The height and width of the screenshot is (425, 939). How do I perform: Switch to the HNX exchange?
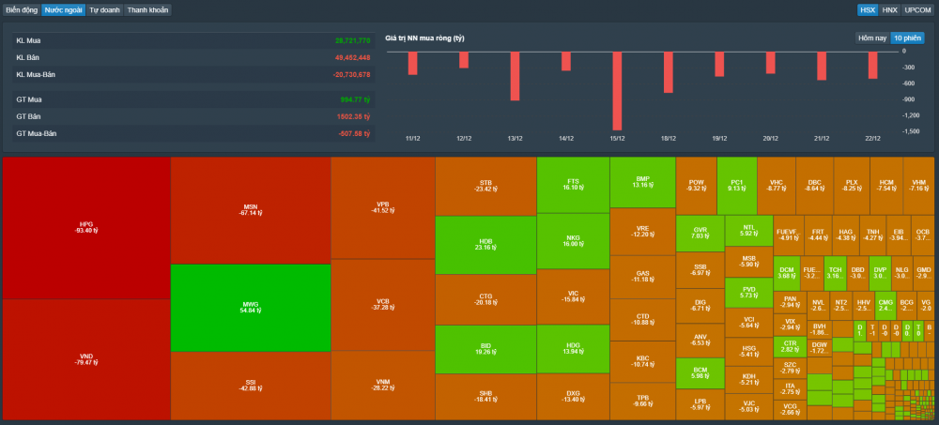[x=889, y=9]
